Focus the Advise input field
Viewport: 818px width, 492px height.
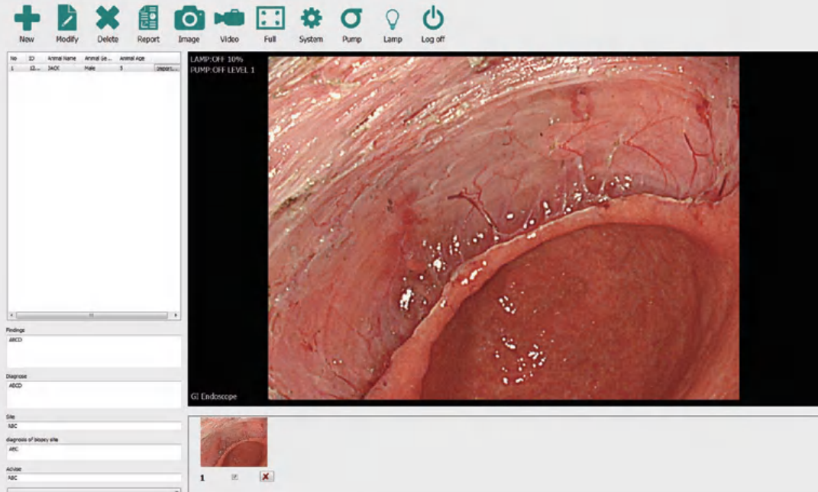pos(94,478)
